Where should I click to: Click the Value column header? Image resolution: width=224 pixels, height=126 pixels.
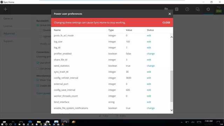tap(129, 30)
